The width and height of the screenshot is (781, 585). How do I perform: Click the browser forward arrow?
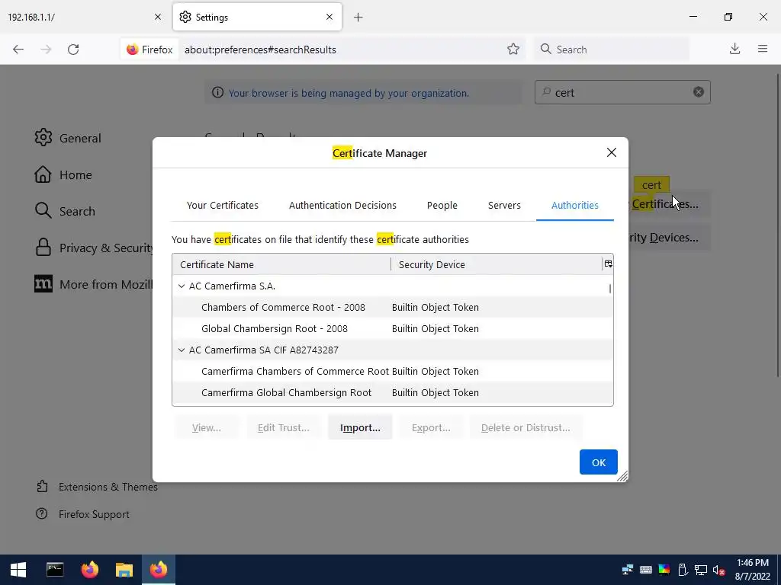(x=46, y=50)
